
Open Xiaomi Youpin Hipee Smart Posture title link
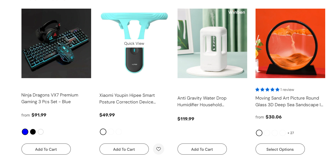[128, 98]
